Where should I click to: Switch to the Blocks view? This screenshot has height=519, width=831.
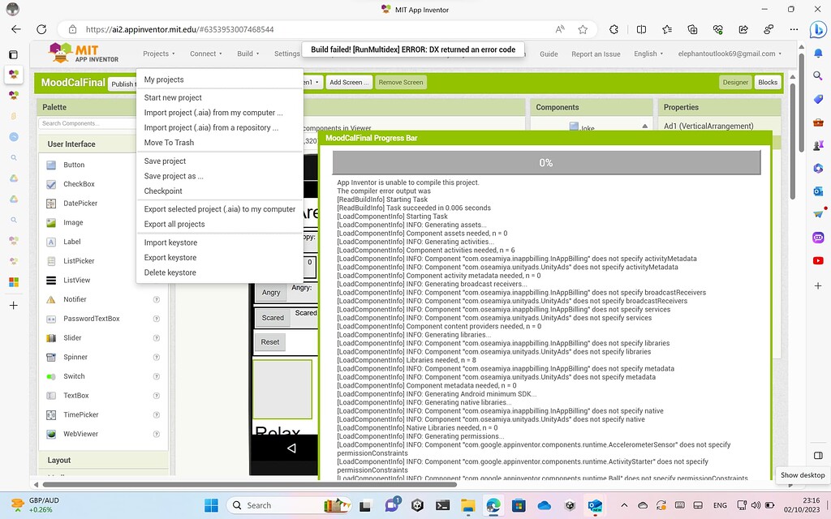pyautogui.click(x=766, y=82)
